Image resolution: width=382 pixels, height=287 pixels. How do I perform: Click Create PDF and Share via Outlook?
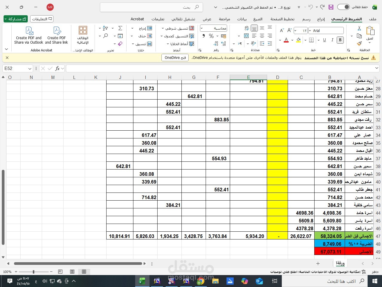[29, 35]
